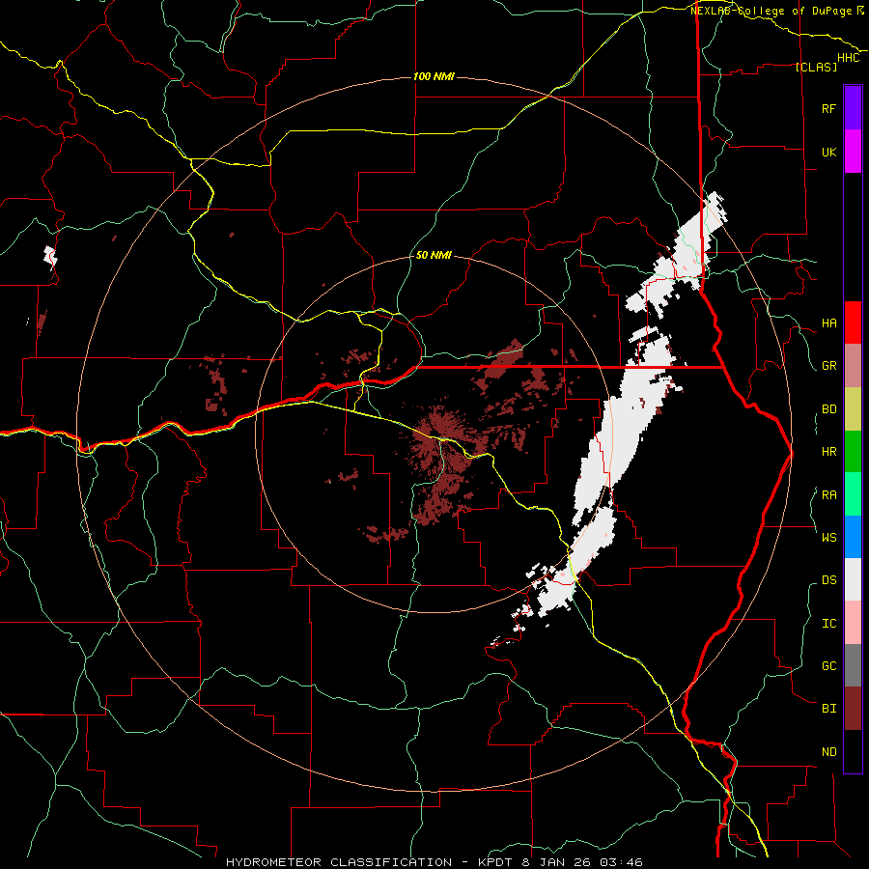This screenshot has height=869, width=869.
Task: Click the teal RA legend color swatch
Action: [x=853, y=494]
